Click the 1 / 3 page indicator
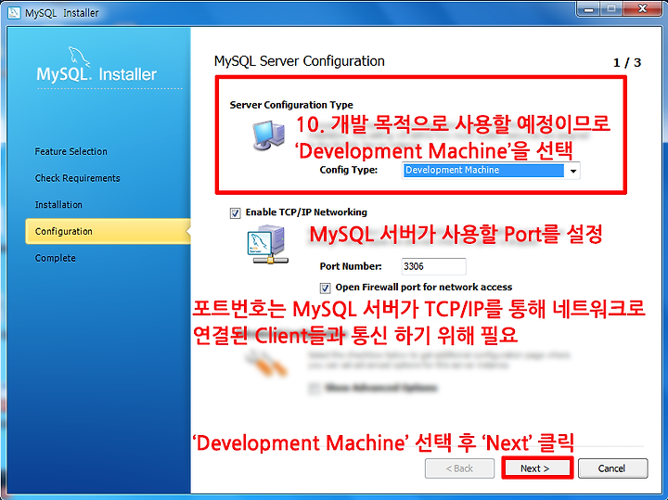 (x=627, y=63)
